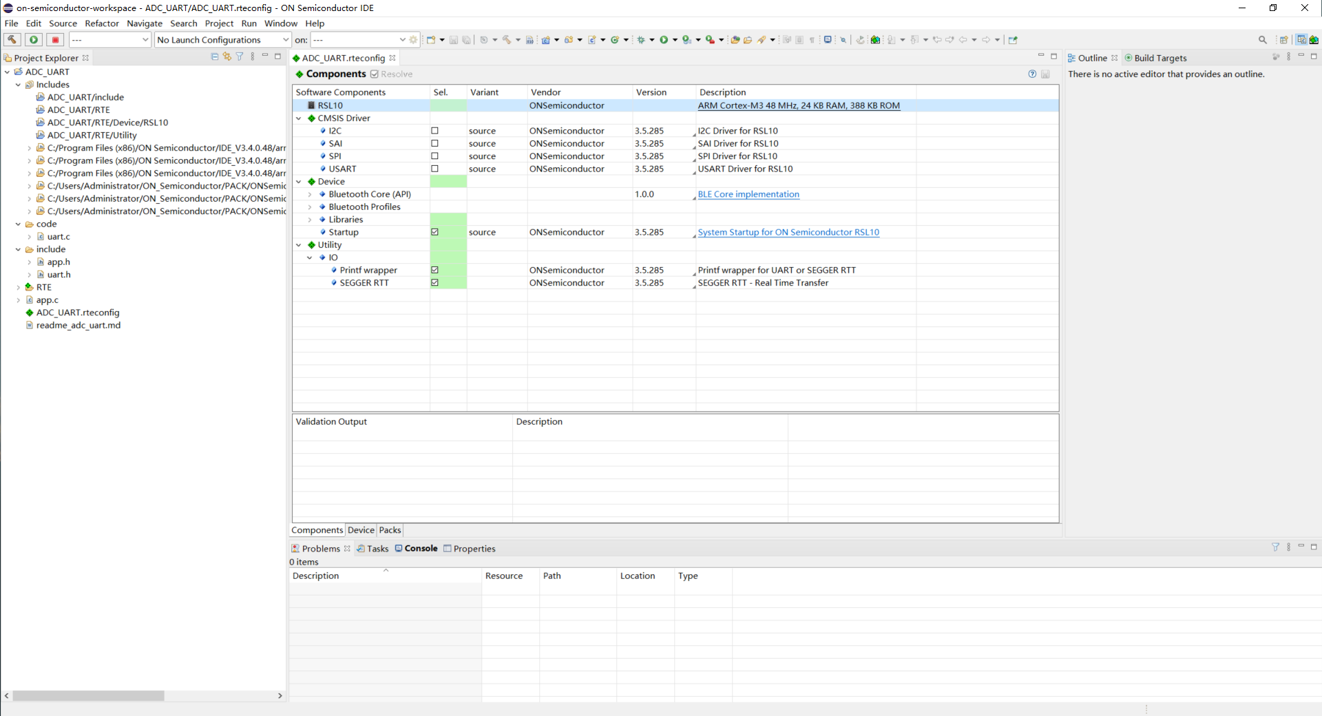1322x716 pixels.
Task: Collapse the Device component group
Action: (x=299, y=182)
